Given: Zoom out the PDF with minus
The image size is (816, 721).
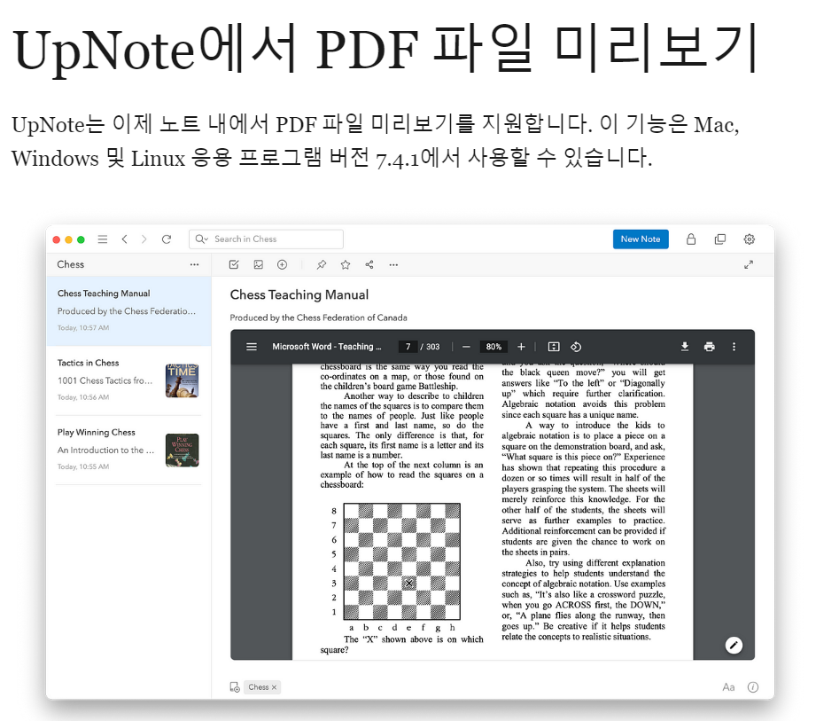Looking at the screenshot, I should (x=466, y=347).
